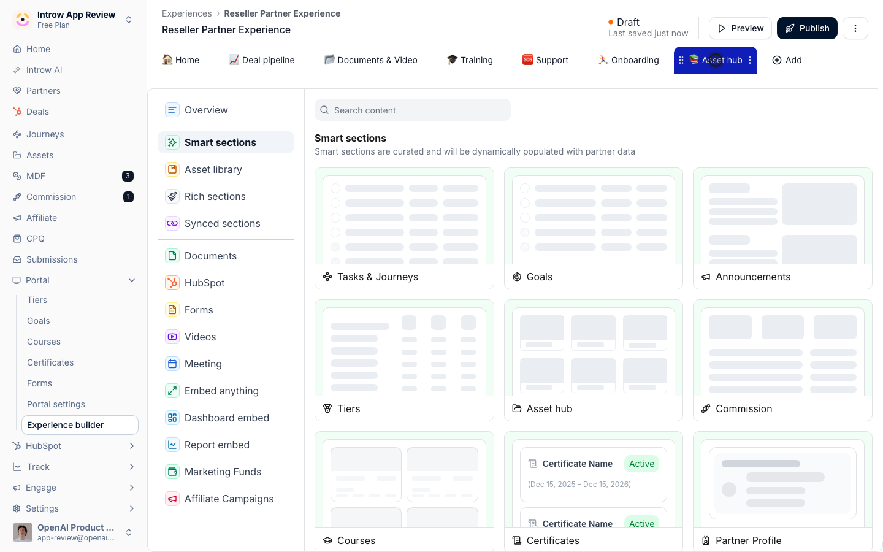Click the Search content field

pos(413,110)
